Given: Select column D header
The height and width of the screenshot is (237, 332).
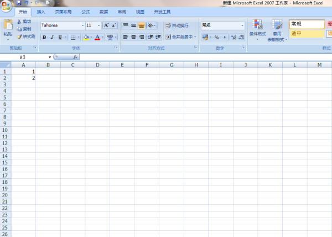Looking at the screenshot, I should 97,65.
